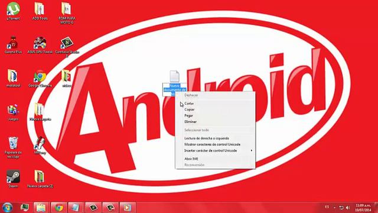Open Google Chrome from the taskbar
The image size is (378, 213).
[x=59, y=208]
